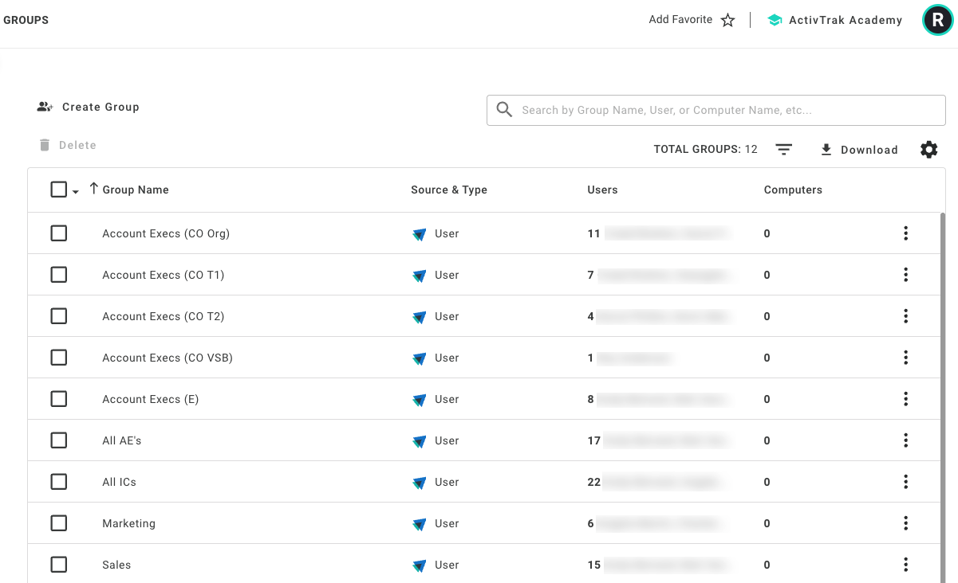Click the table vertical scrollbar
Image resolution: width=958 pixels, height=583 pixels.
[942, 397]
